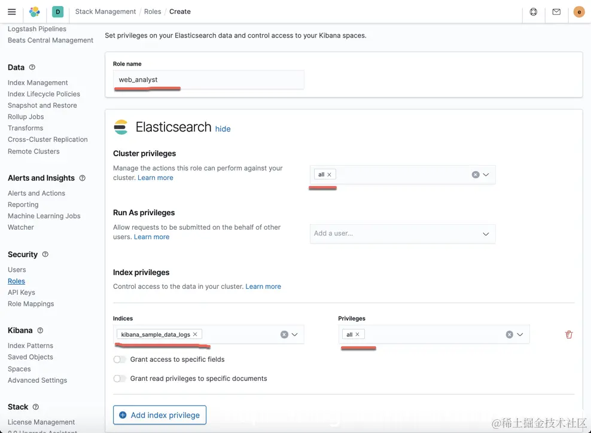Open the hamburger navigation menu

pyautogui.click(x=12, y=12)
